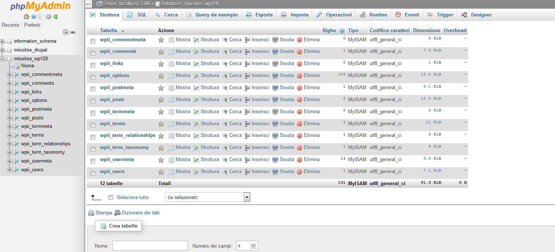Open navigation panel settings gear
Viewport: 555px width, 252px height.
(48, 16)
